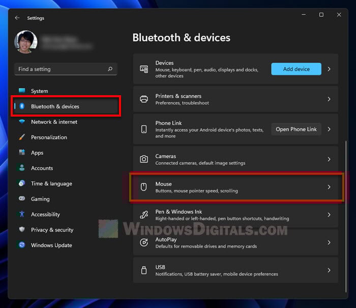Click the Bluetooth icon in sidebar

click(22, 106)
